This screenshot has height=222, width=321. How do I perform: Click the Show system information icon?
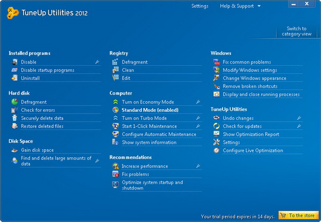115,142
